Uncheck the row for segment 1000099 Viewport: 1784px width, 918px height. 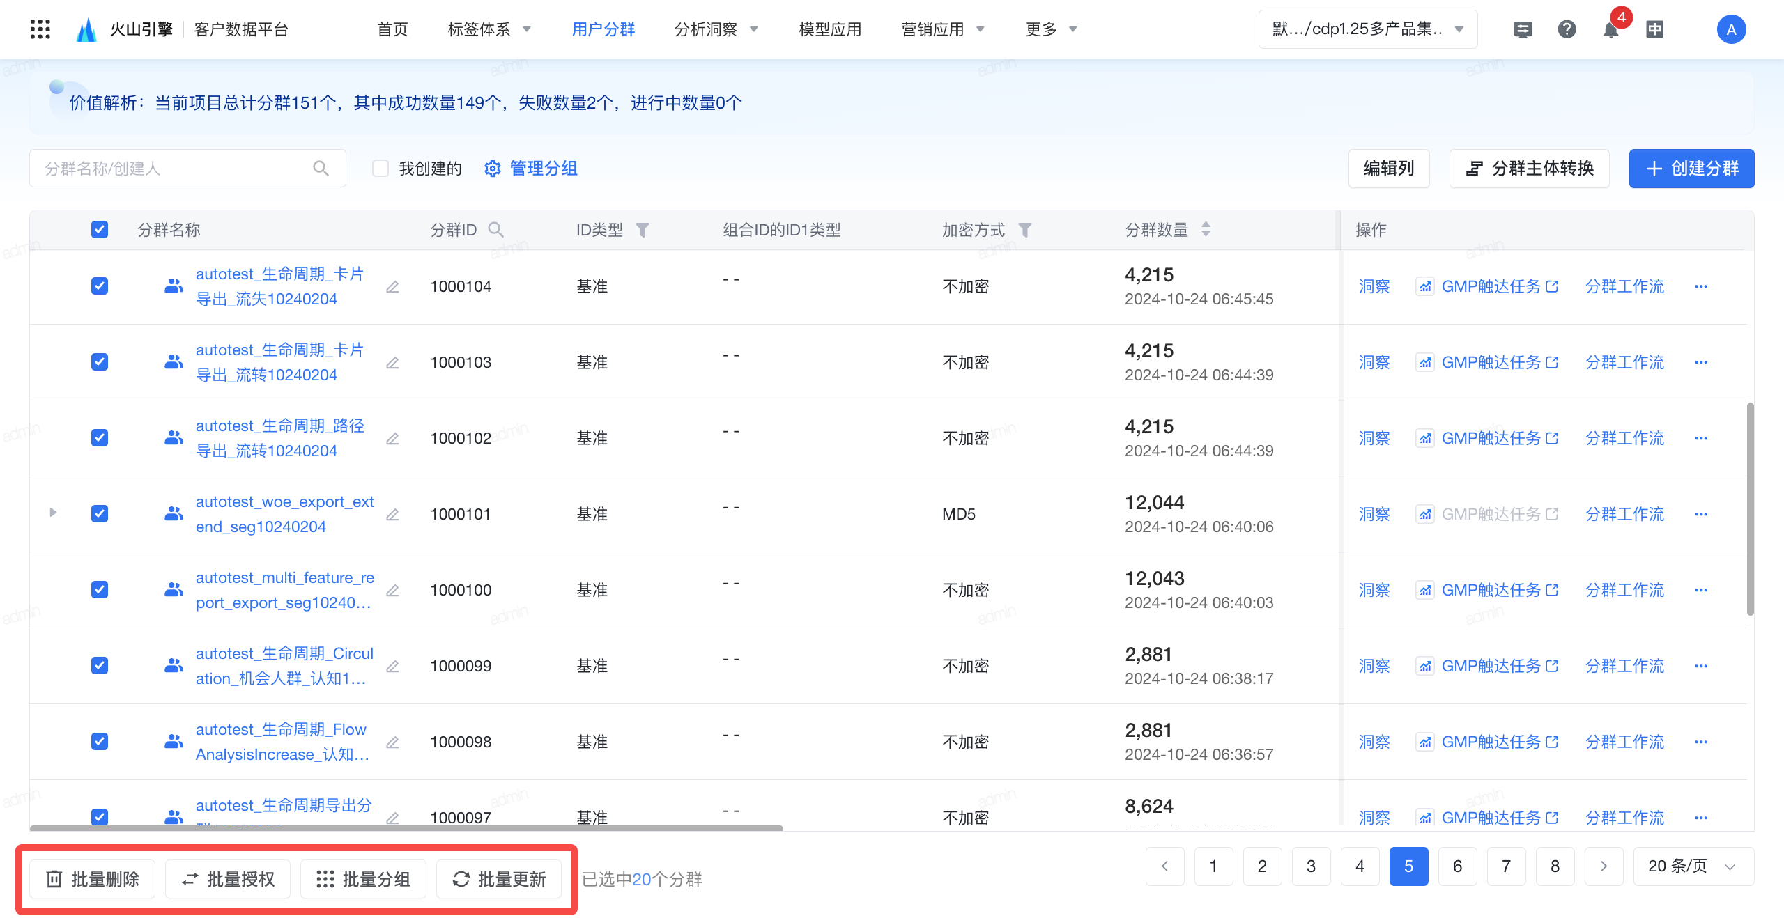(x=100, y=666)
